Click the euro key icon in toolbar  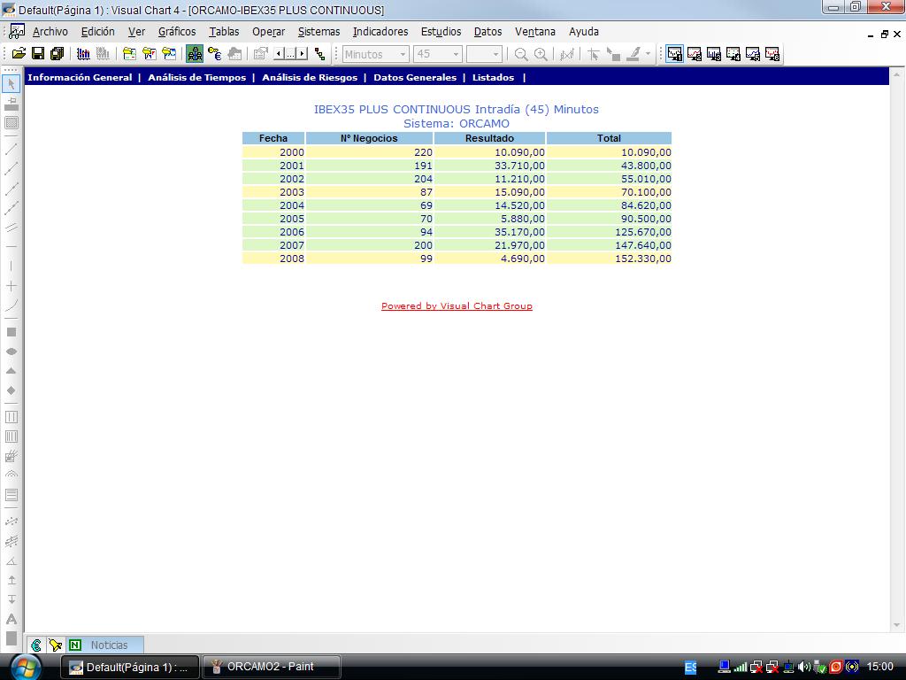tap(214, 54)
